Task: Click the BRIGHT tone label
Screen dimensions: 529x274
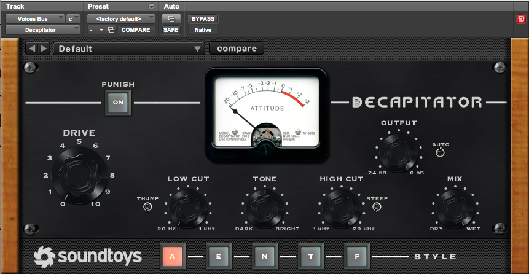Action: [x=288, y=229]
